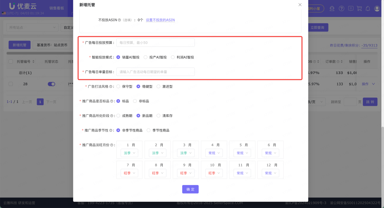Open the 7月 season dropdown
Viewport: 384px width, 208px height.
point(129,173)
